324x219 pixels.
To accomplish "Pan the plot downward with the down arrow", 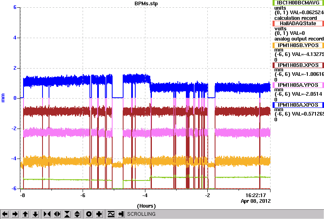I will 35,214.
